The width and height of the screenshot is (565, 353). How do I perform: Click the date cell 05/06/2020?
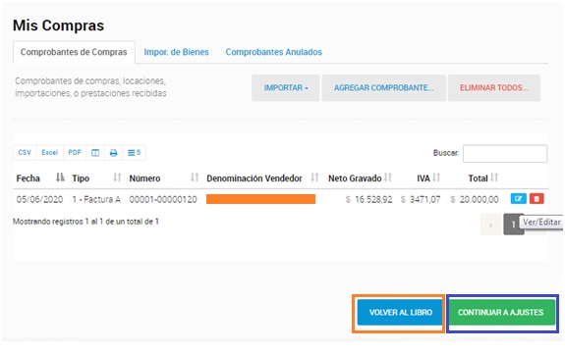pyautogui.click(x=39, y=199)
